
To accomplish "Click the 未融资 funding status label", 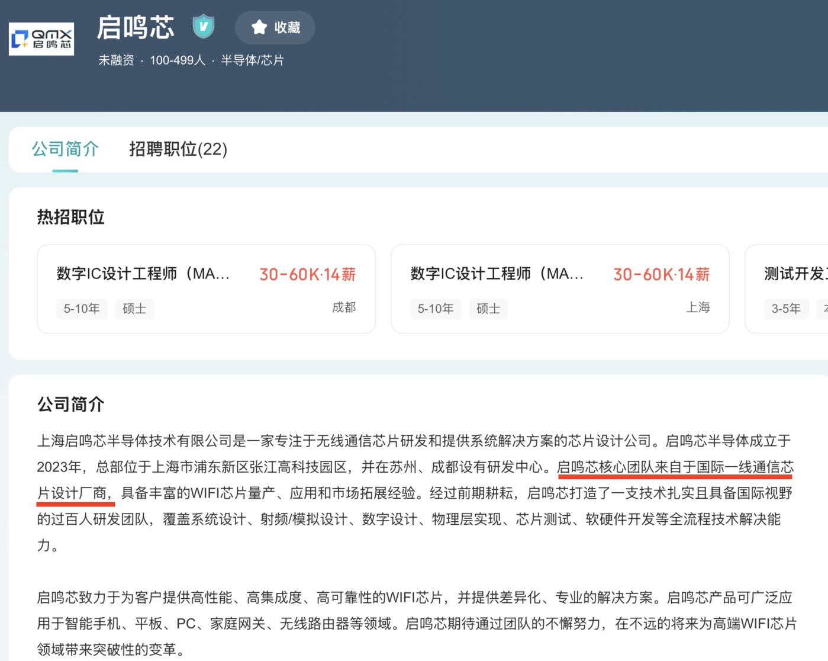I will [116, 60].
